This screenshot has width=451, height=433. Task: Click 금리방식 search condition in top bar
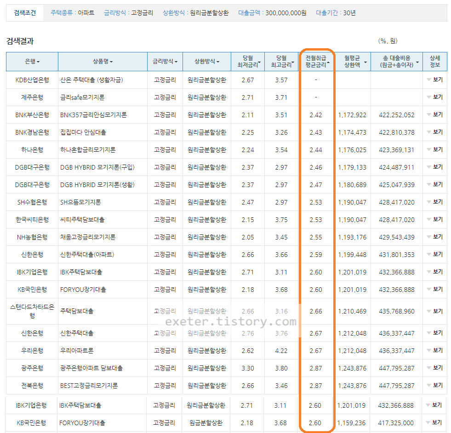coord(129,13)
